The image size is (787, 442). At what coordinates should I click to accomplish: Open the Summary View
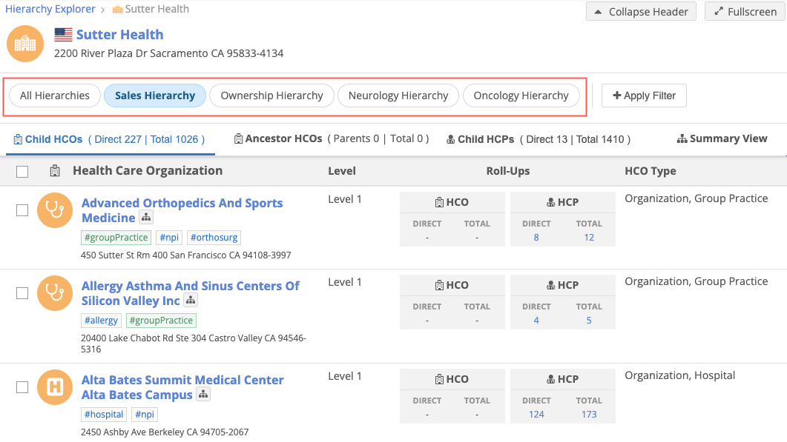[722, 138]
